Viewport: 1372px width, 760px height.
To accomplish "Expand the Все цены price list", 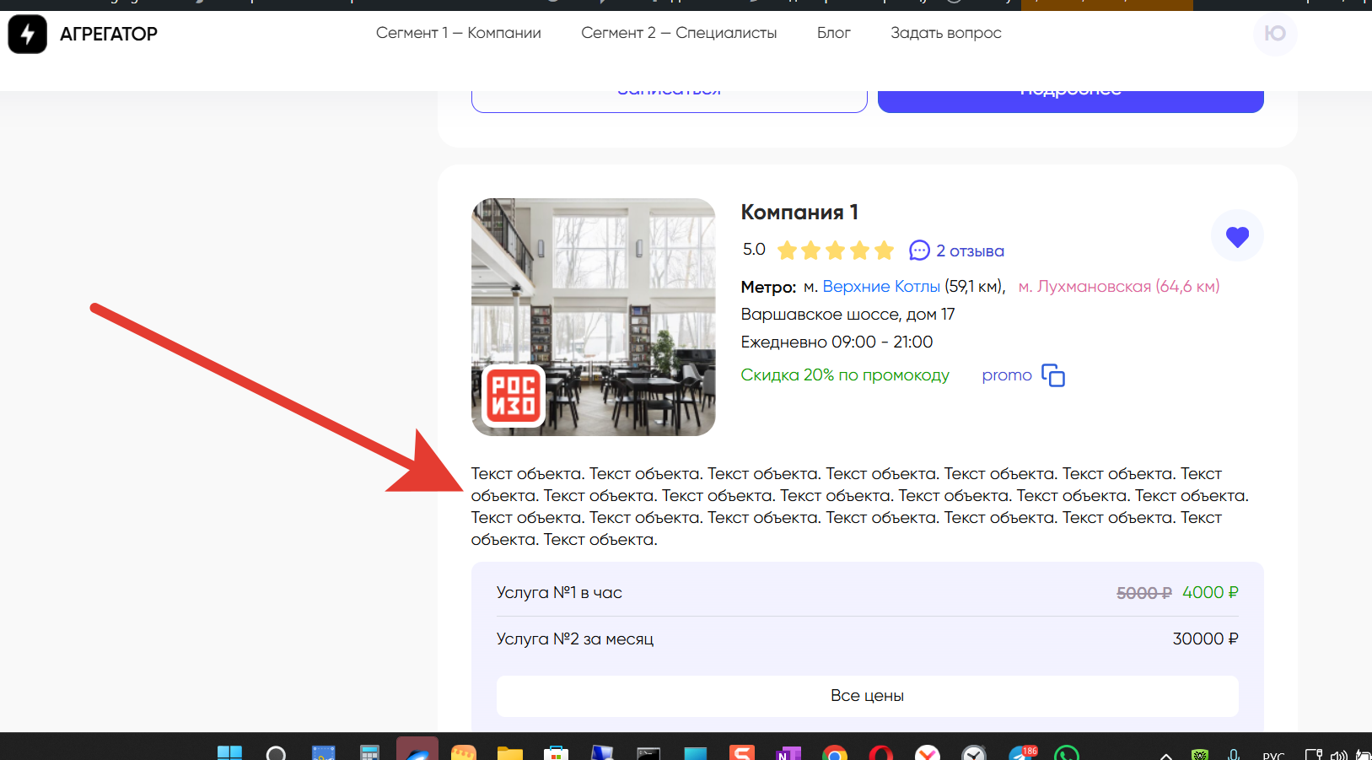I will coord(867,696).
